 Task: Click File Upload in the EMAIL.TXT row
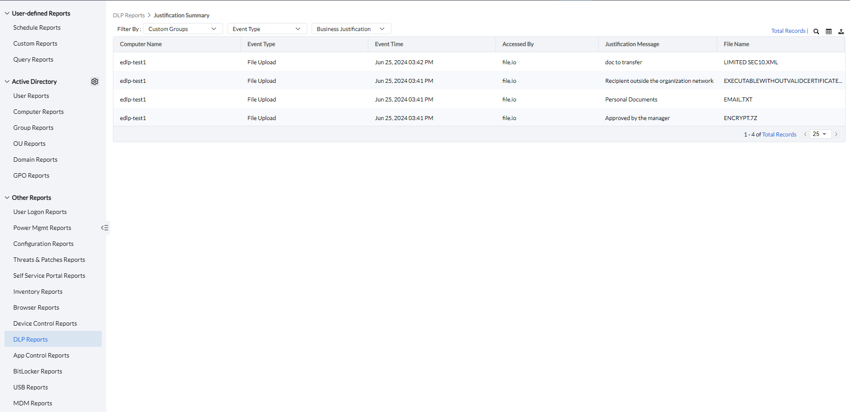tap(262, 100)
